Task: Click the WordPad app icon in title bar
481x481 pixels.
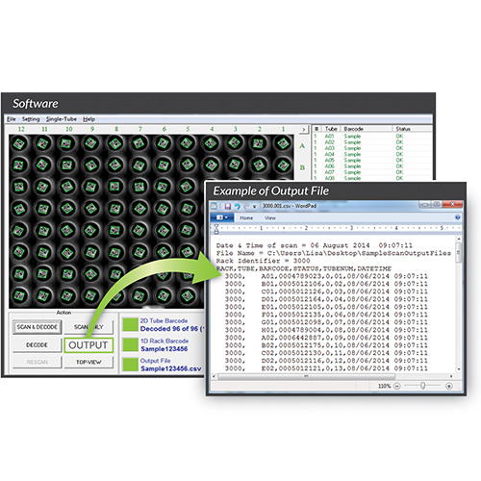Action: pyautogui.click(x=214, y=206)
